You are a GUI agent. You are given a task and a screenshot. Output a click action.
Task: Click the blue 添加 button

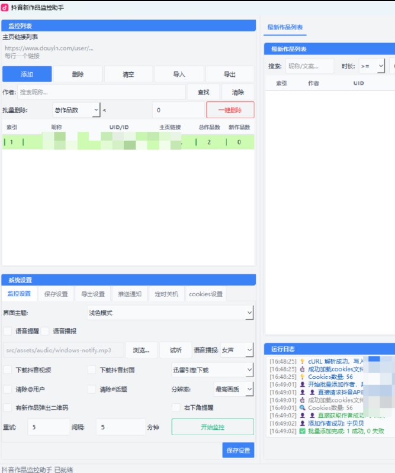point(27,74)
